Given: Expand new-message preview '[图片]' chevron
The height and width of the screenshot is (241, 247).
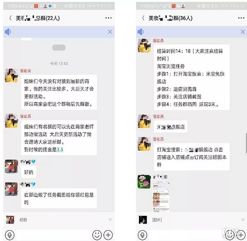Looking at the screenshot, I should click(x=243, y=219).
